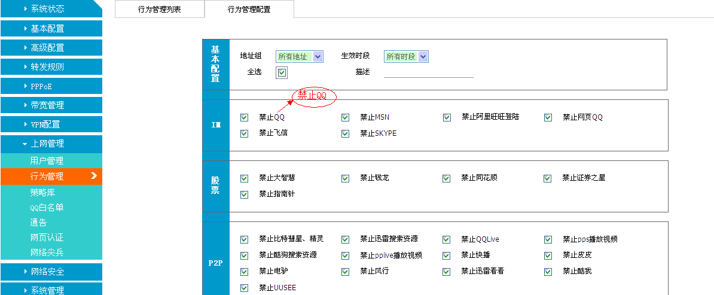
Task: Switch to the 行为管理配置 tab
Action: [249, 10]
